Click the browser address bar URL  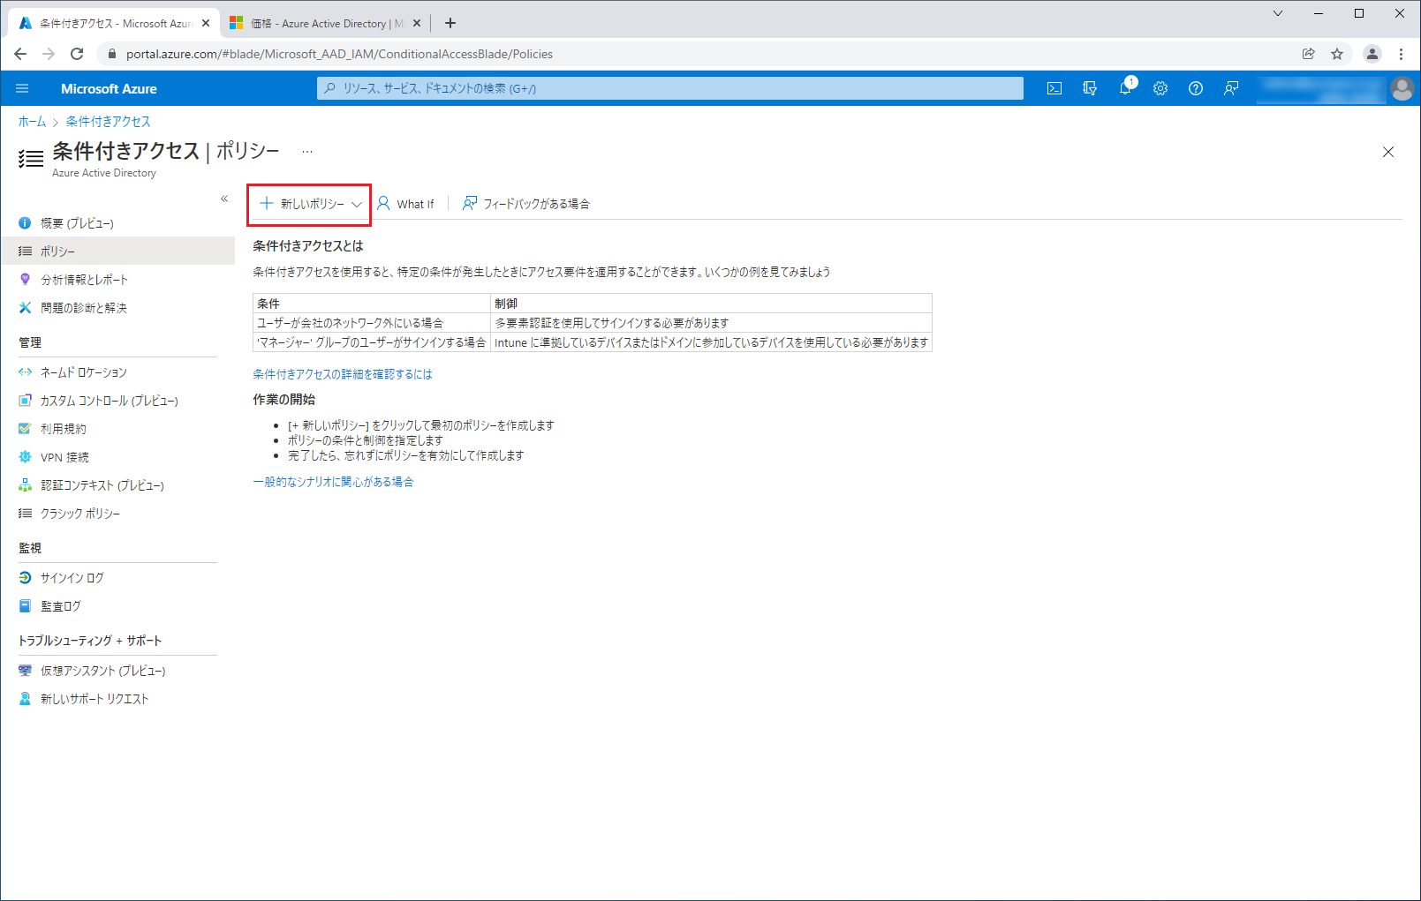[x=339, y=54]
